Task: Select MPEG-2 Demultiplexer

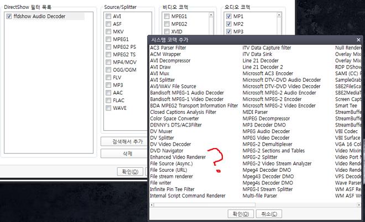Action: coord(268,144)
